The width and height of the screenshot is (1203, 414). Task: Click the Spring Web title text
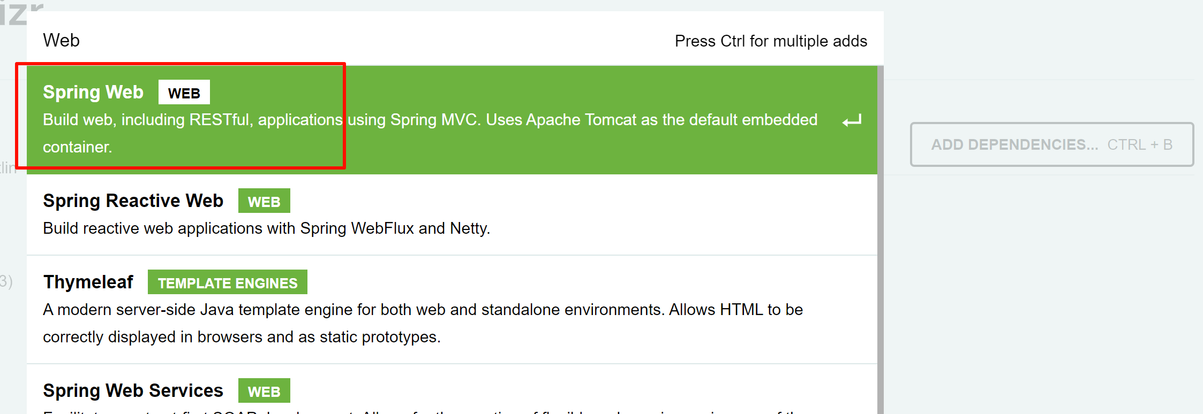[93, 92]
